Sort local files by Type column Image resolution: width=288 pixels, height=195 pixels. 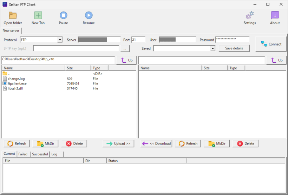[99, 68]
